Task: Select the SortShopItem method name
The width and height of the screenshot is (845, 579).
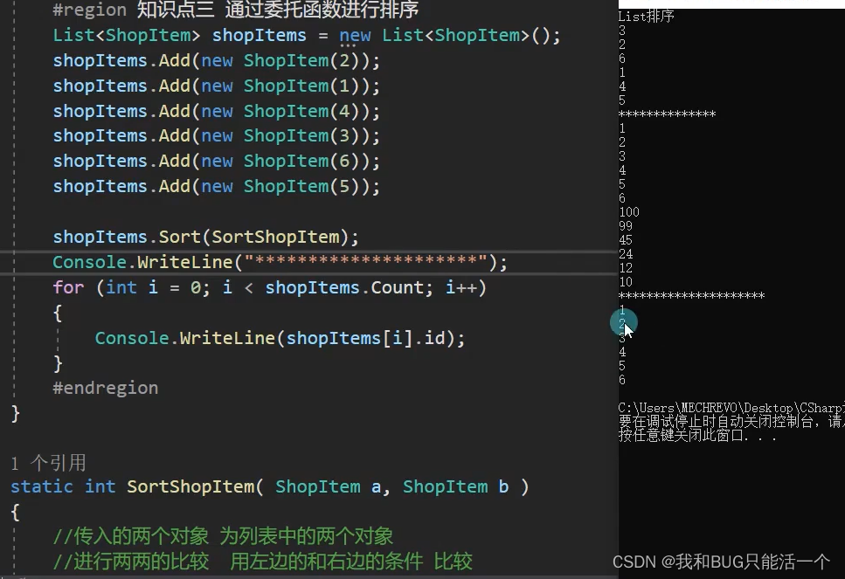Action: pos(190,486)
